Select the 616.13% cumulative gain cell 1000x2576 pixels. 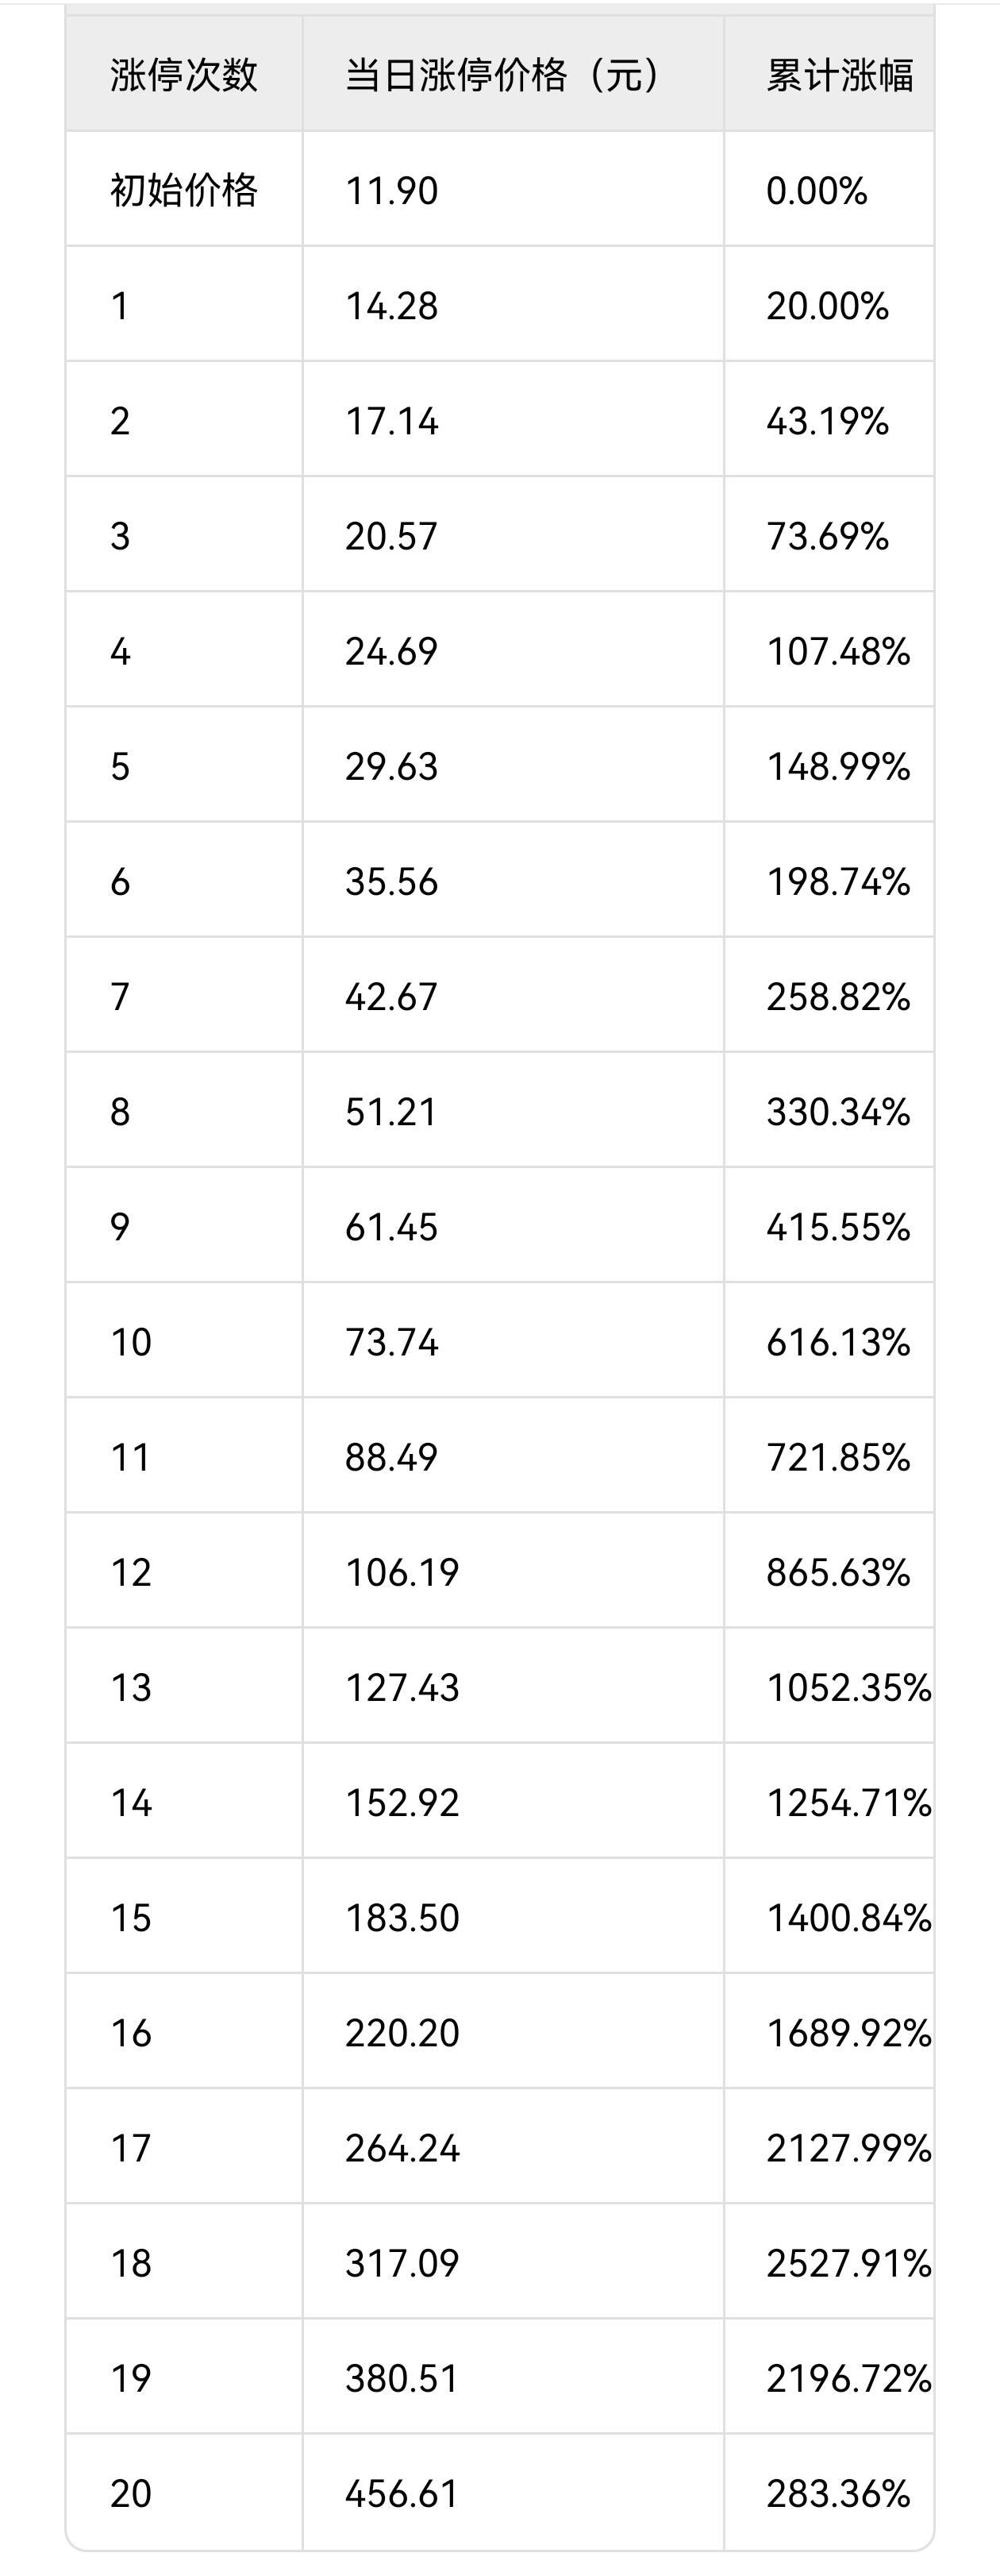point(838,1342)
